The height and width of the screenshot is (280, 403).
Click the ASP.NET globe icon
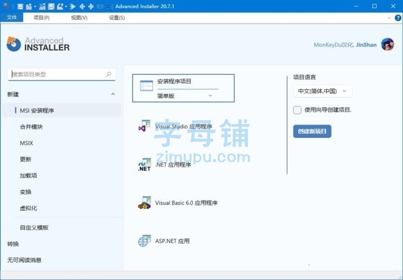144,241
